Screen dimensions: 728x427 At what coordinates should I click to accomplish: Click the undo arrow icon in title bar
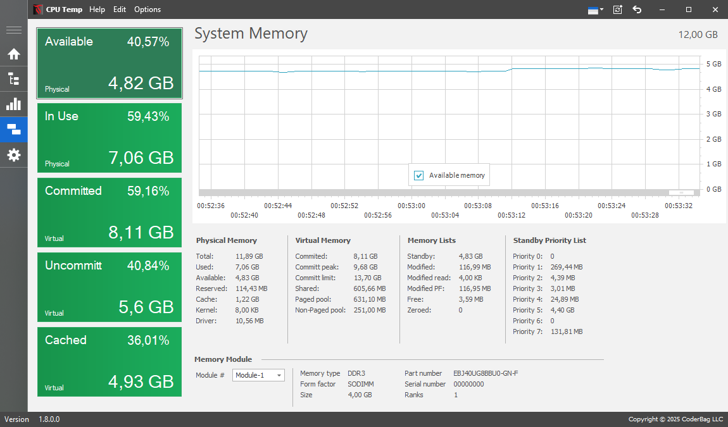point(637,9)
